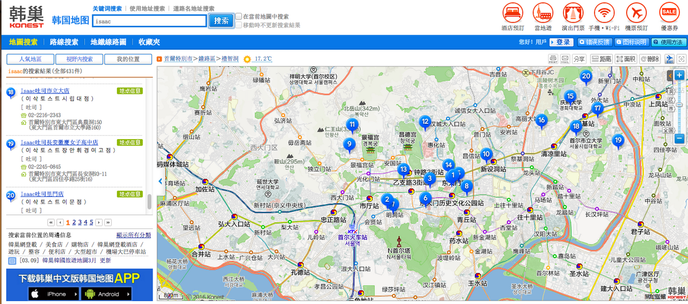Download the iPhone app button
This screenshot has height=304, width=688.
click(x=54, y=294)
